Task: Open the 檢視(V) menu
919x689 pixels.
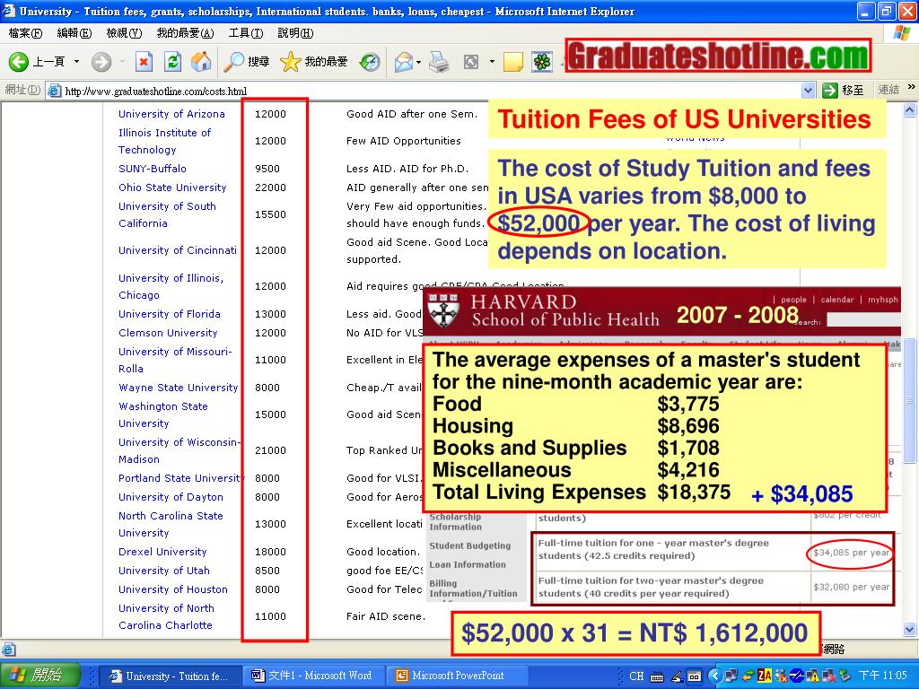Action: [x=124, y=33]
